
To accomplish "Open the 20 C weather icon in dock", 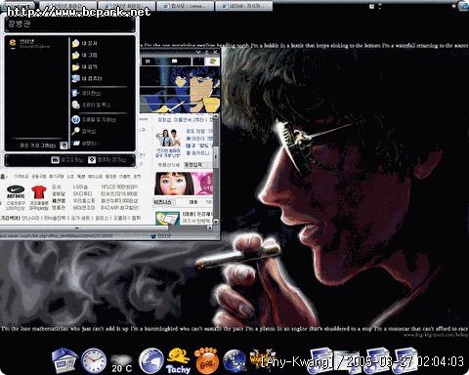I will [x=121, y=364].
